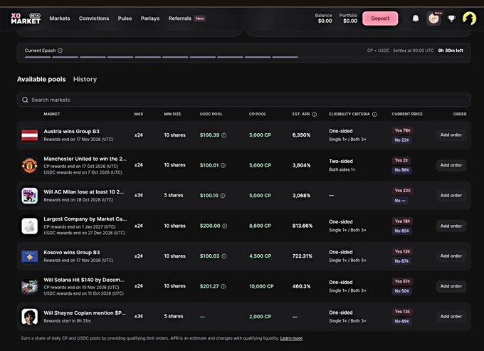The height and width of the screenshot is (351, 484).
Task: Open the Learn more link
Action: [291, 338]
